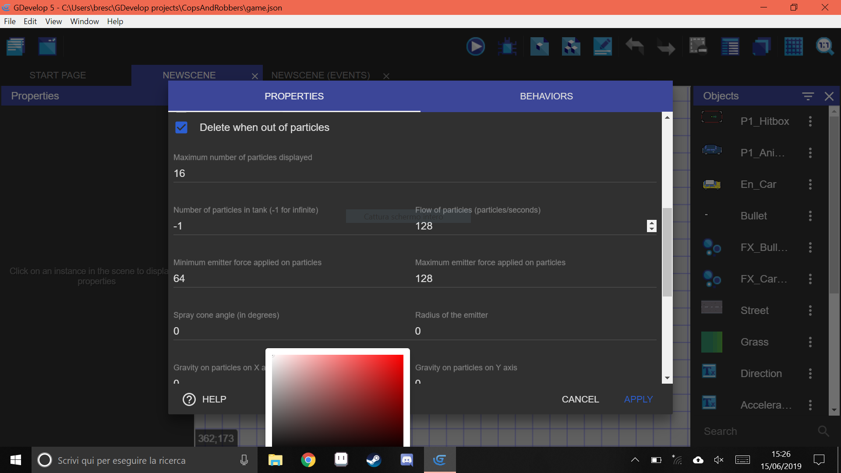Reset zoom using the 1:1 magnifier icon
Screen dimensions: 841x473
(x=825, y=46)
